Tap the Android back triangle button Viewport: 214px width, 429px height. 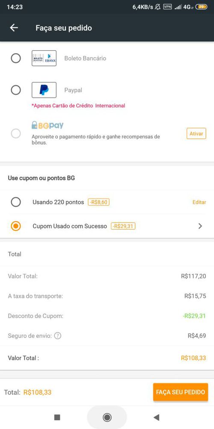[156, 417]
